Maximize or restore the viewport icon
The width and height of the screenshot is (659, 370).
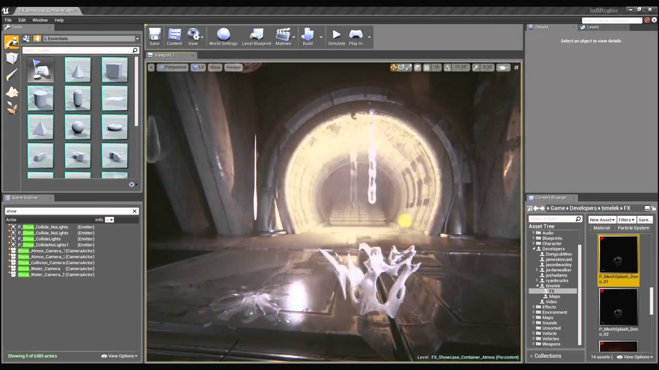pos(516,67)
